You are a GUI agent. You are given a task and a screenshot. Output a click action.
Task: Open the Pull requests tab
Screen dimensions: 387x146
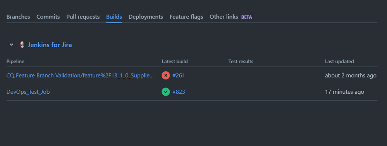pyautogui.click(x=83, y=17)
